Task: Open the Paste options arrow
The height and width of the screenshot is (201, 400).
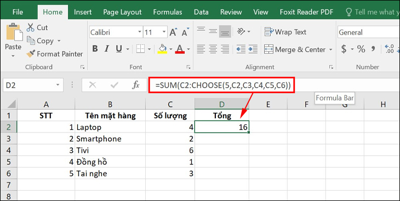Action: 13,56
